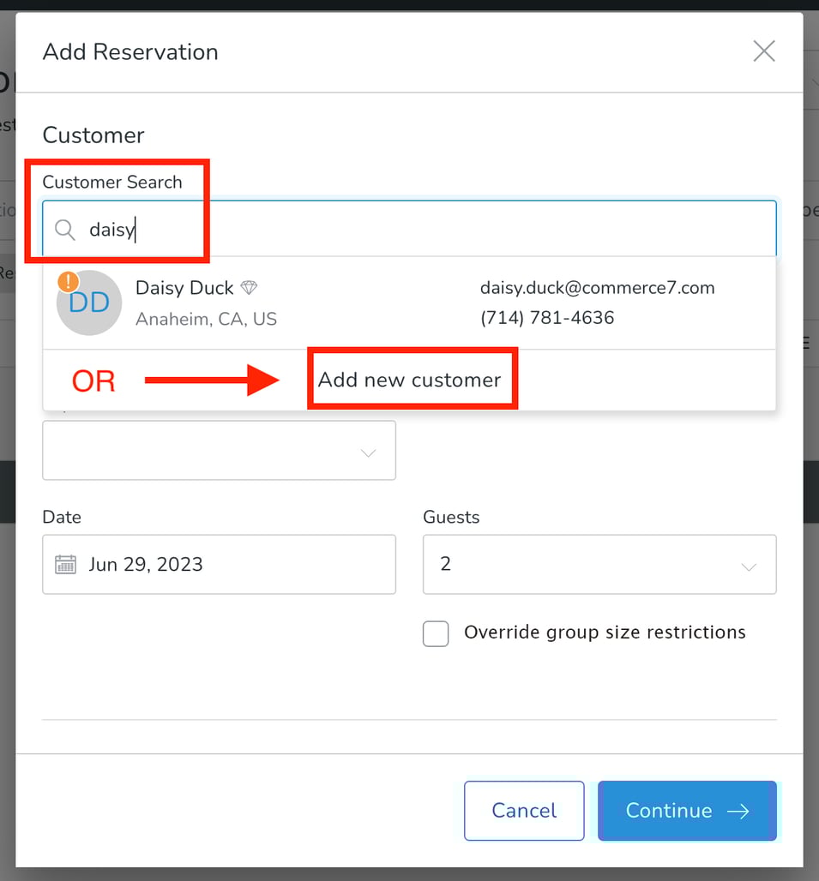Uncheck the group size restrictions checkbox
This screenshot has width=819, height=881.
click(x=436, y=633)
